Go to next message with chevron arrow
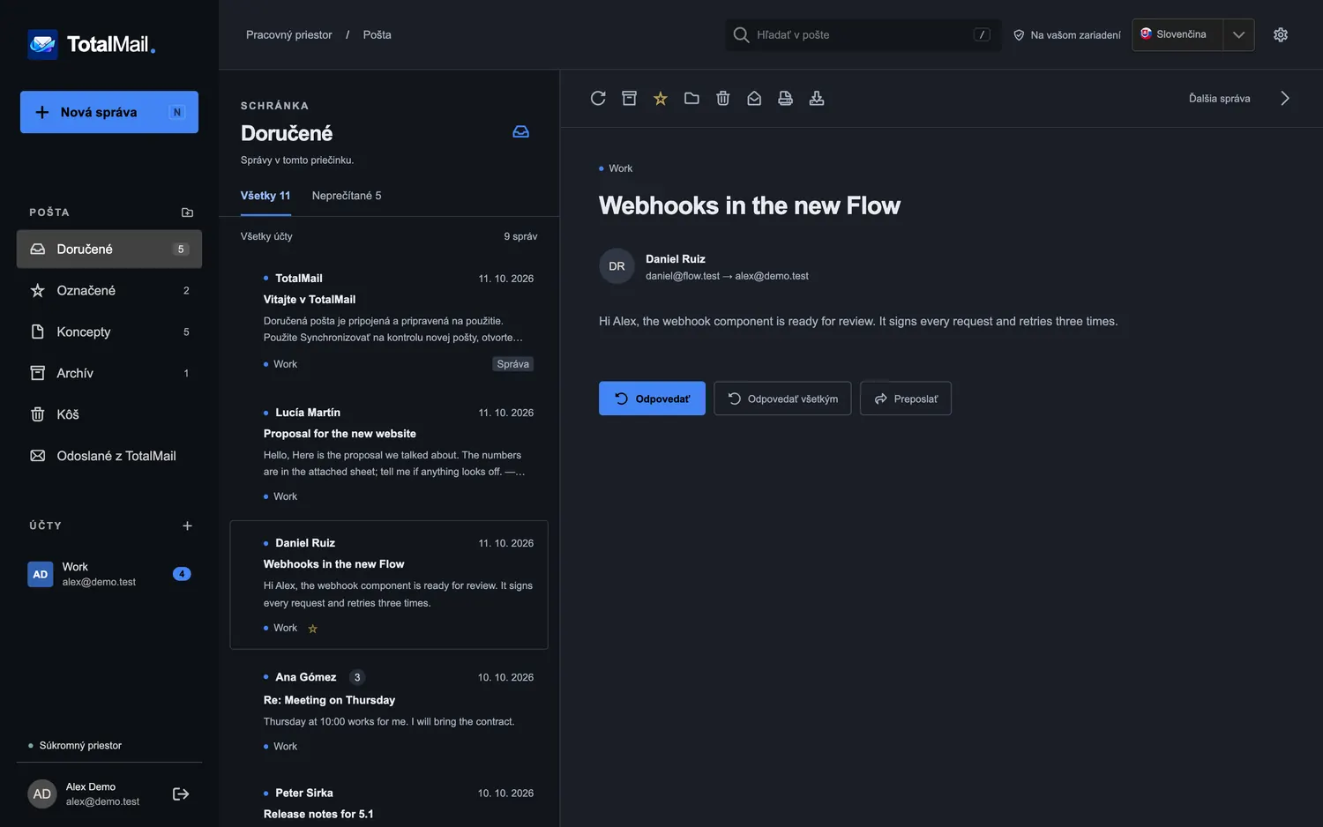 1285,99
